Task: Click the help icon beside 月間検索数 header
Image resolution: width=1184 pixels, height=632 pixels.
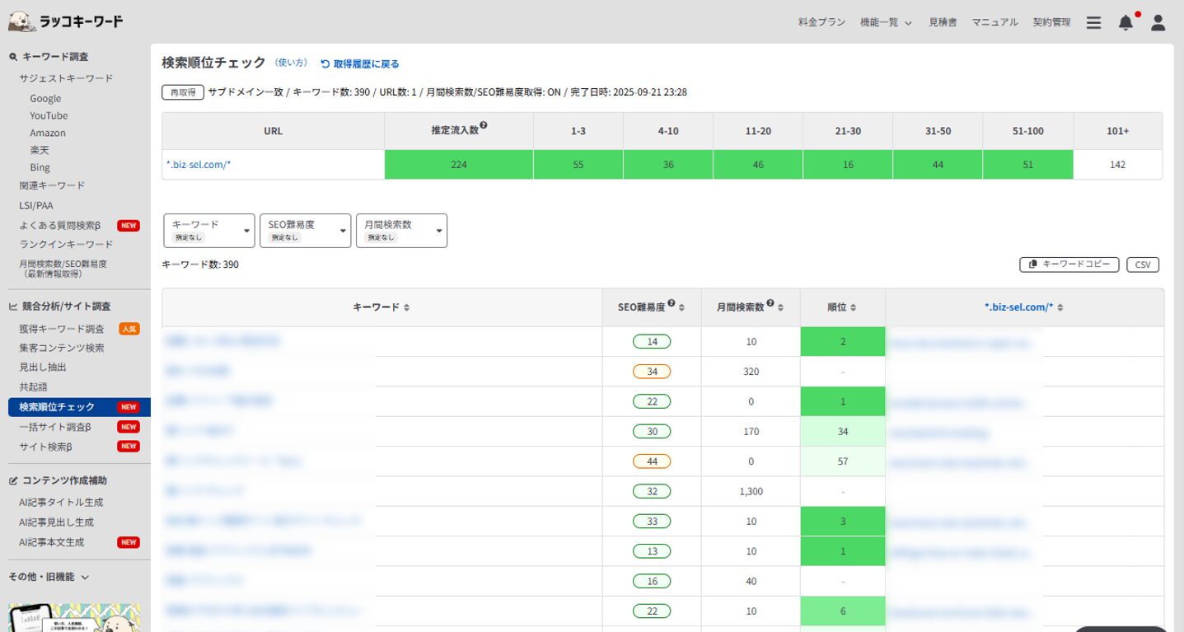Action: coord(770,303)
